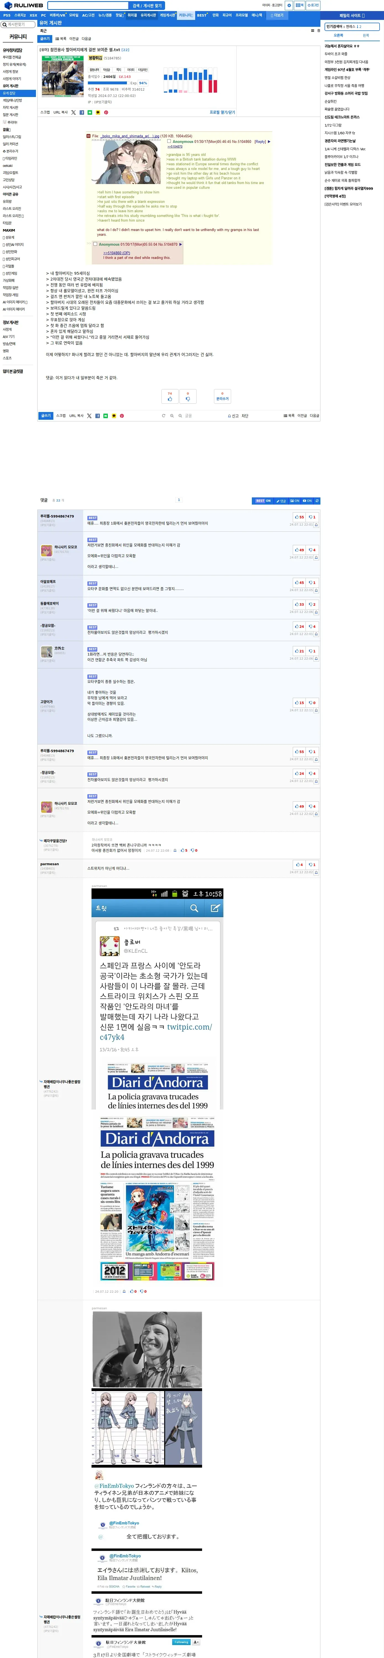Viewport: 384px width, 1658px height.
Task: Check the Anonymous post checkbox in embedded image
Action: 169,141
